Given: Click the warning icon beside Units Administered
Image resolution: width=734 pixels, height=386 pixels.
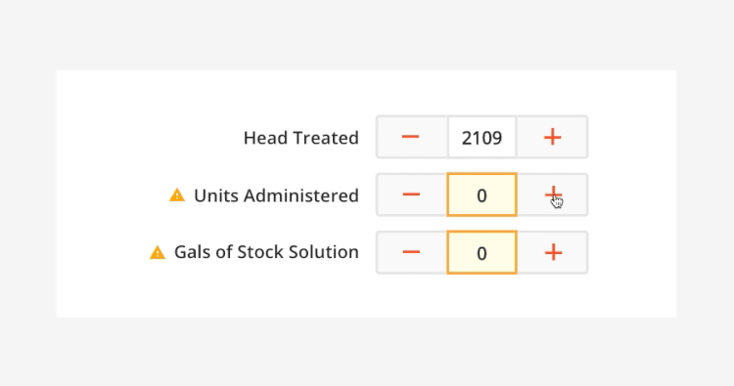Looking at the screenshot, I should pyautogui.click(x=177, y=194).
